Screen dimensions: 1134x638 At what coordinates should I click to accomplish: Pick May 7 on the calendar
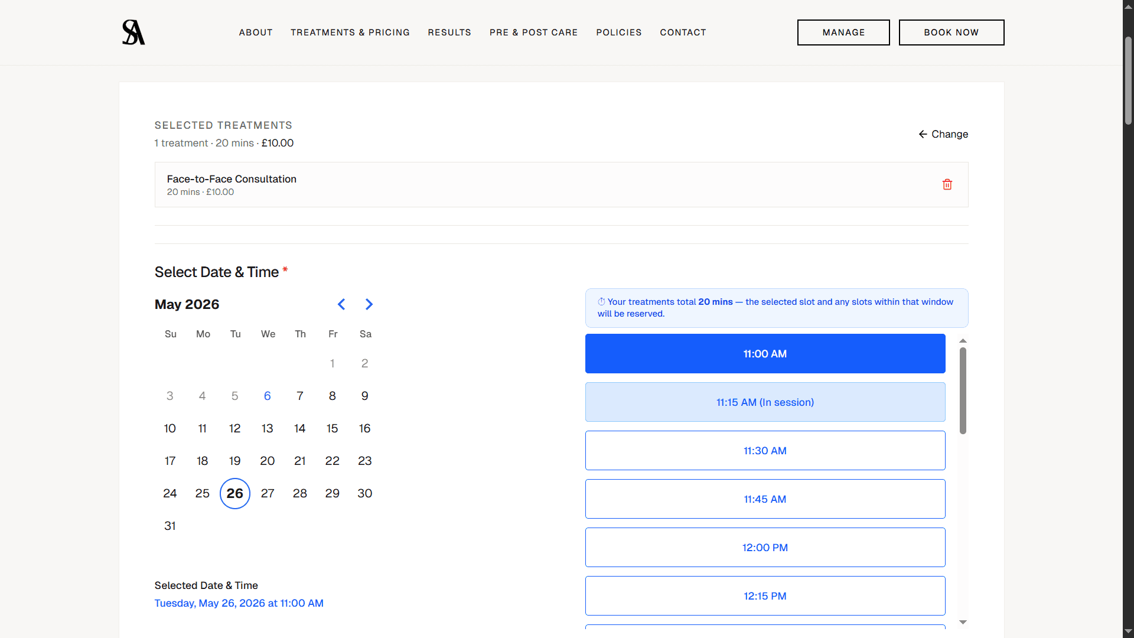[x=300, y=396]
